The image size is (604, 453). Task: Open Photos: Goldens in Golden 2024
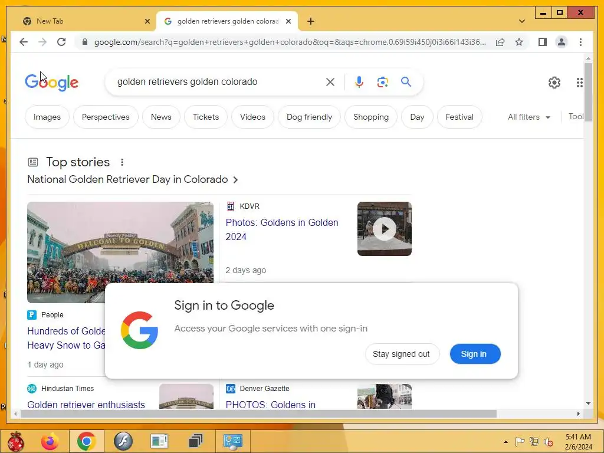coord(282,229)
